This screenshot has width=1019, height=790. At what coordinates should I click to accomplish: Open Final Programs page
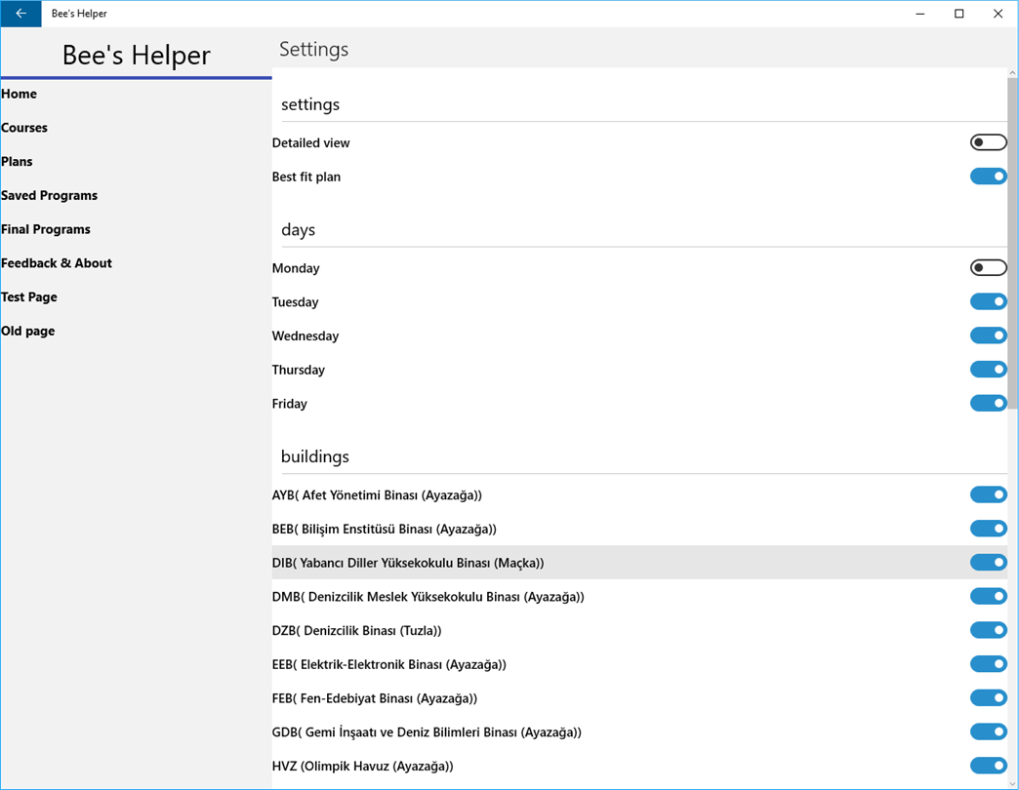click(x=46, y=229)
